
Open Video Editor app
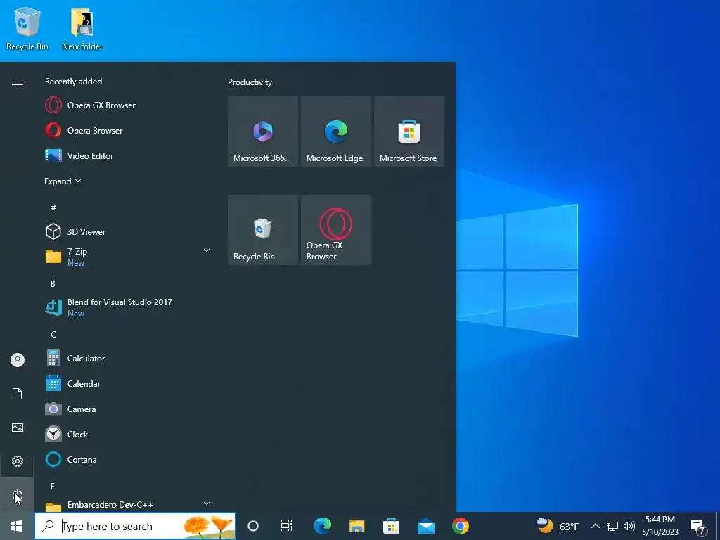point(128,155)
